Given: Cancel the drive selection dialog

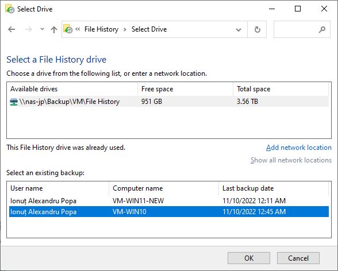Looking at the screenshot, I should coord(298,258).
